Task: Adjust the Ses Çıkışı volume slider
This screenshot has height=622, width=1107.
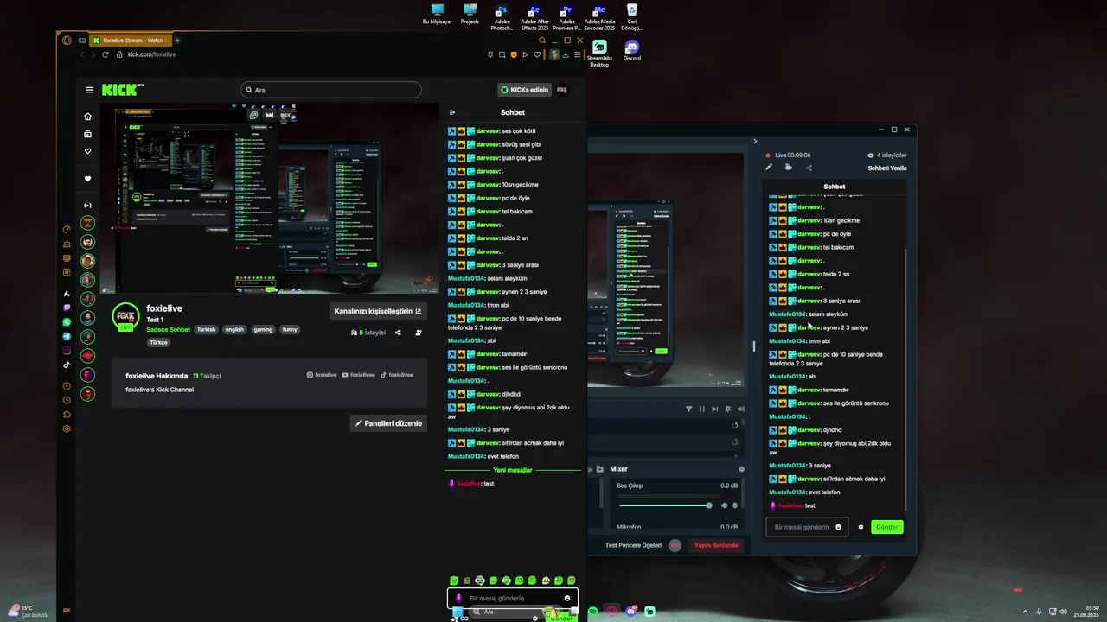Action: point(665,505)
